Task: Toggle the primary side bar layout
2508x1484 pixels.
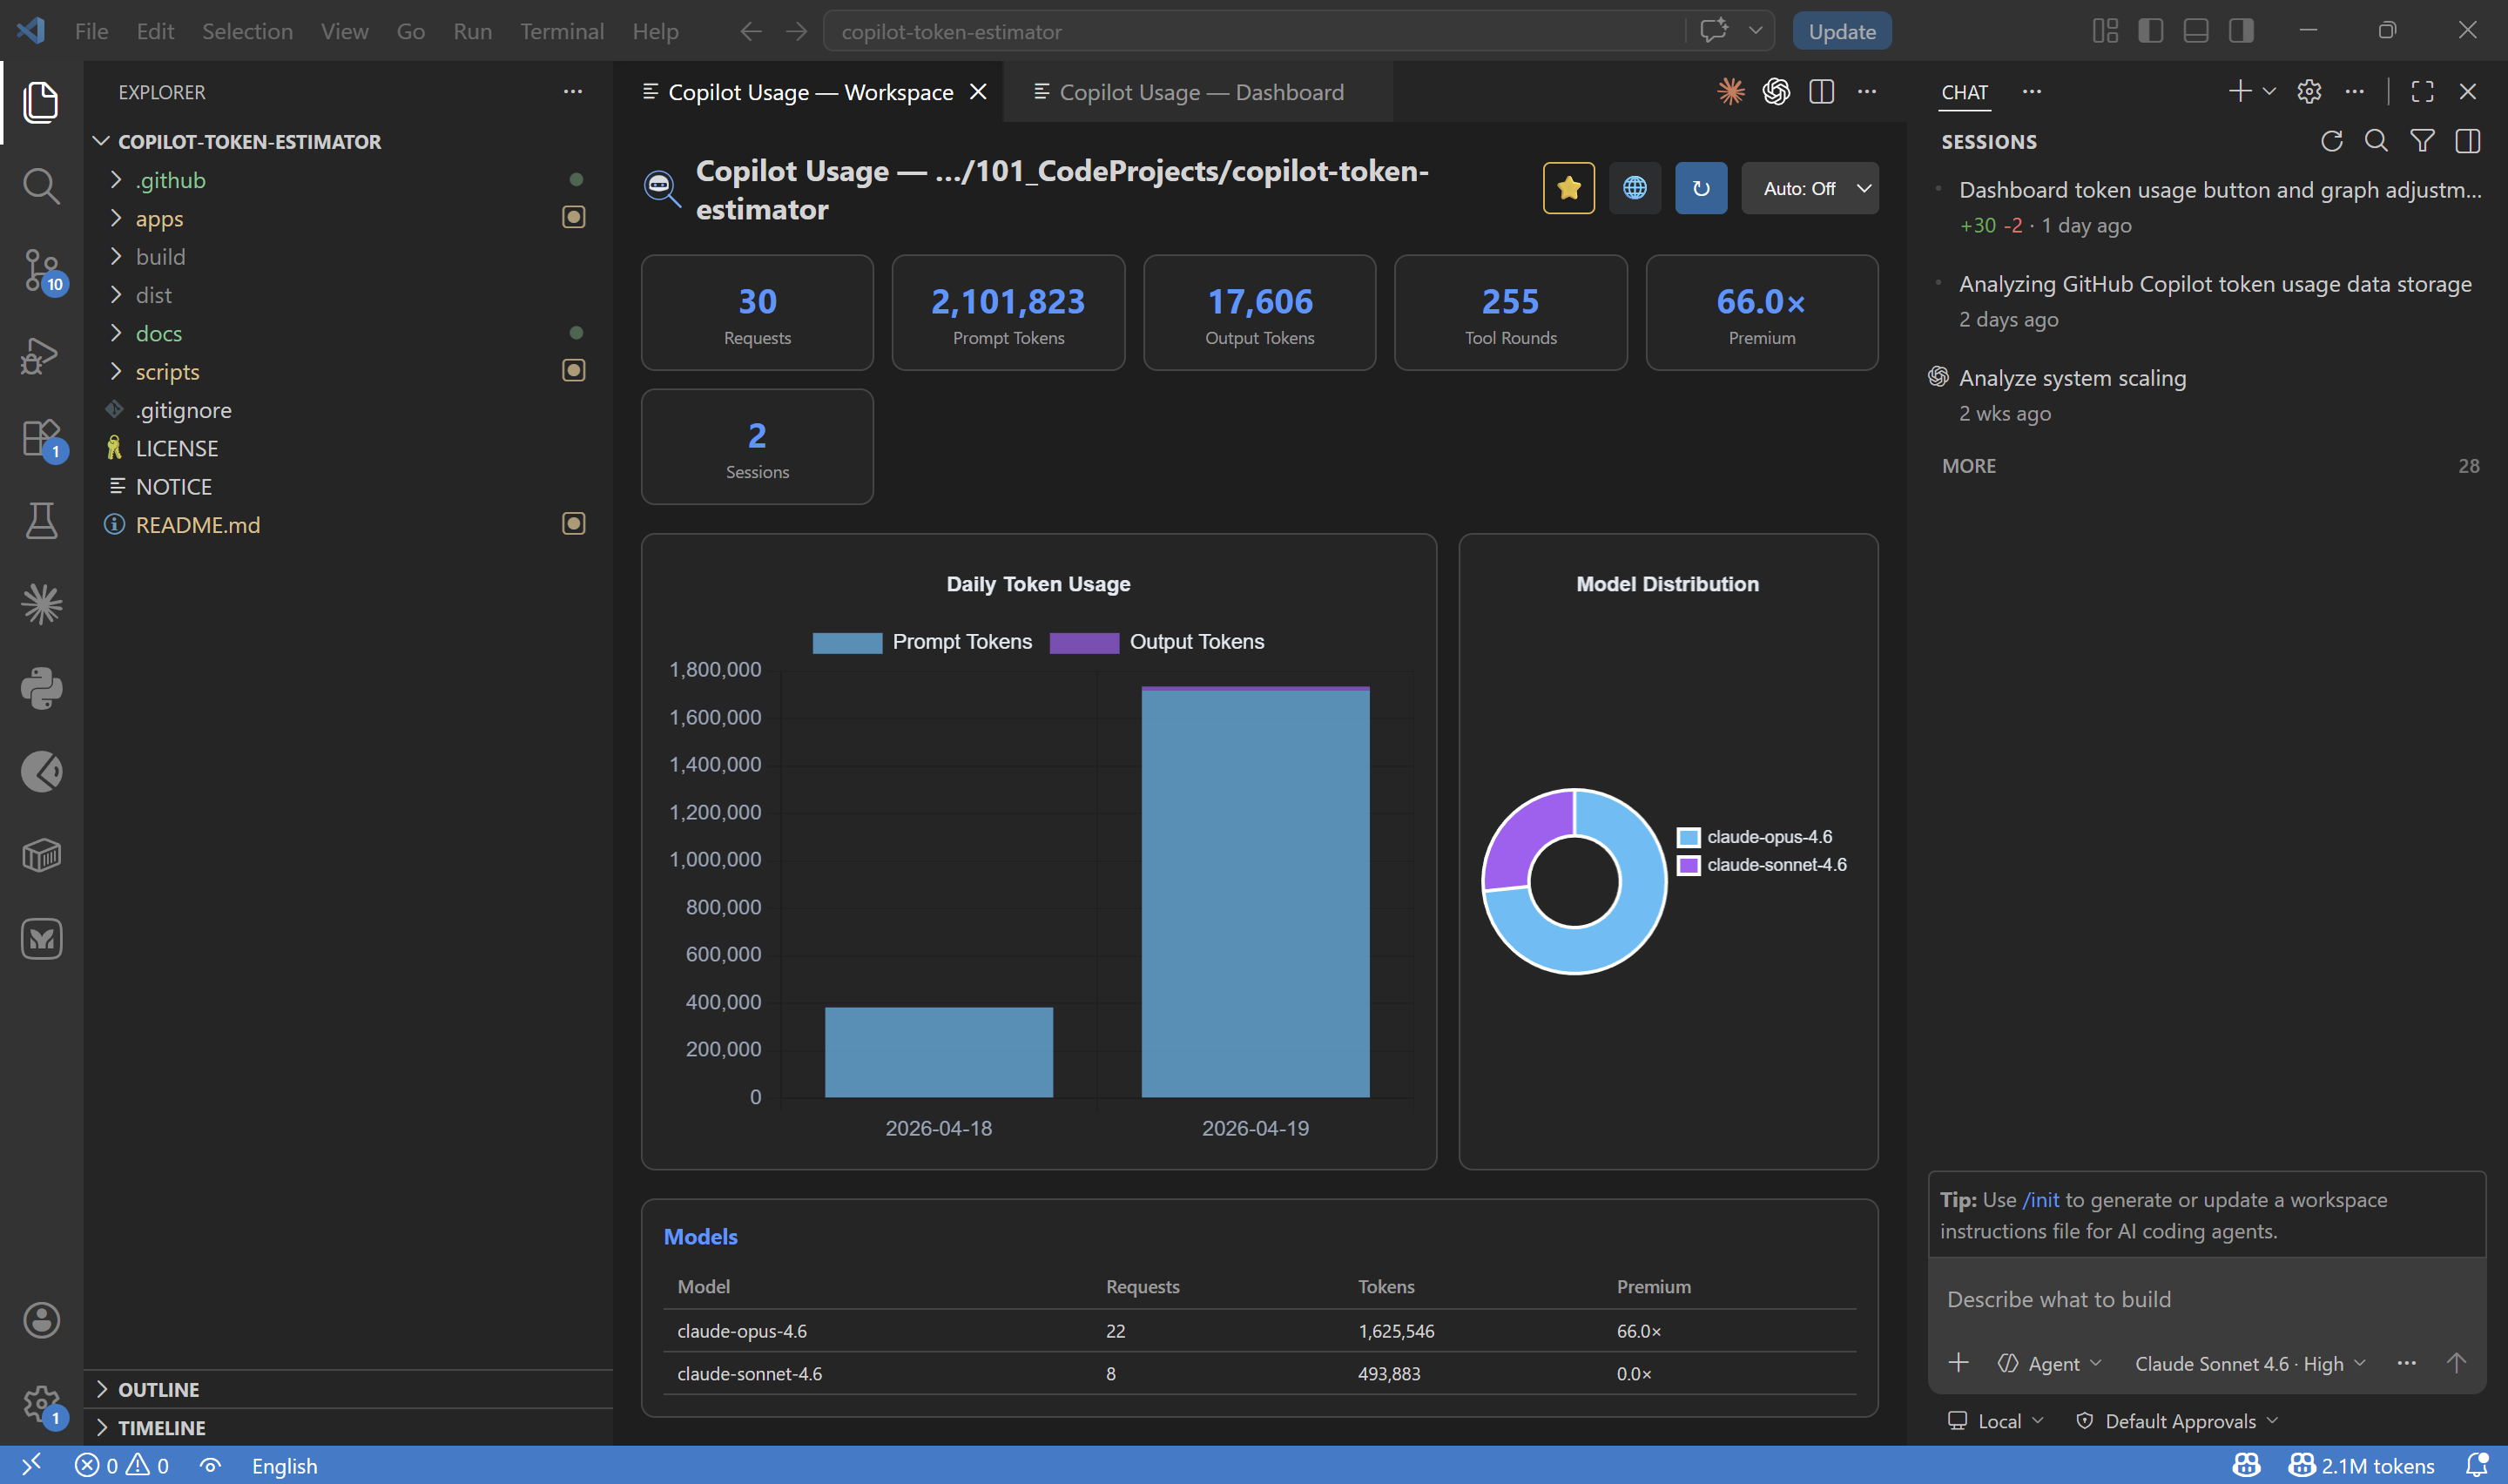Action: click(x=2150, y=31)
